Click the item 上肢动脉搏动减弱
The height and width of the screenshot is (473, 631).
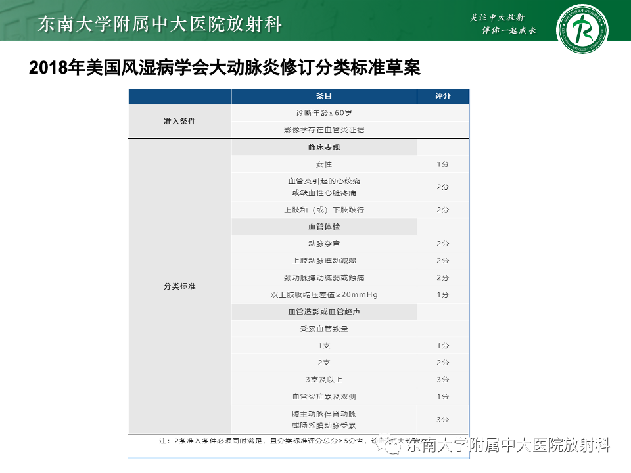324,261
